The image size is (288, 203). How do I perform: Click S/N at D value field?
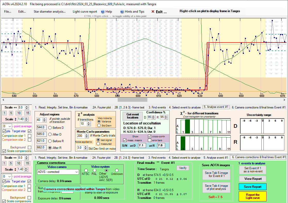(142, 145)
